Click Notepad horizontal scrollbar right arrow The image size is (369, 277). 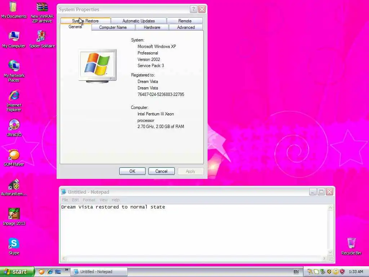tap(325, 258)
